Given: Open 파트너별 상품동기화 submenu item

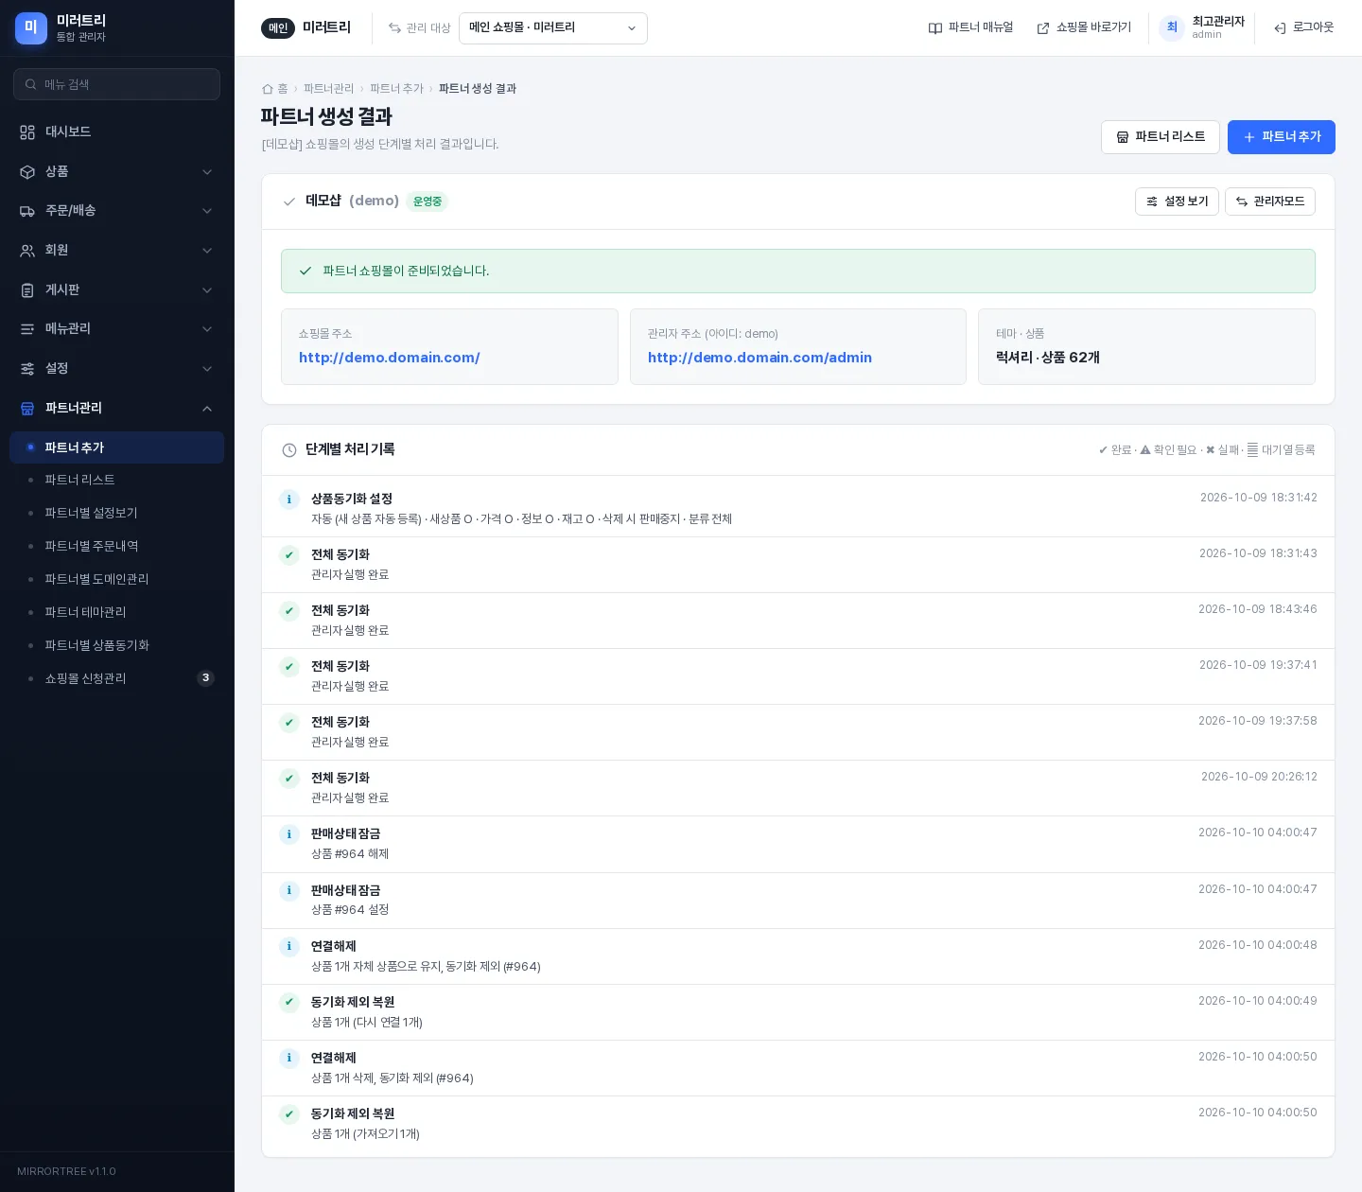Looking at the screenshot, I should click(x=117, y=646).
